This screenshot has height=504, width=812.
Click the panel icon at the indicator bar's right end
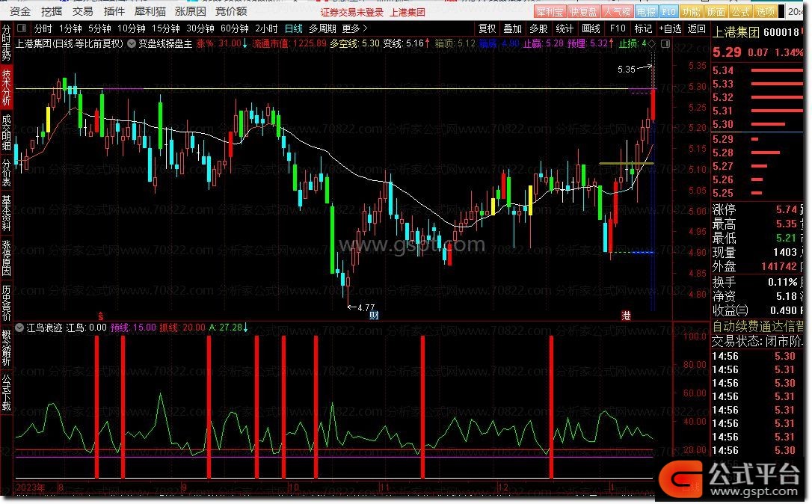coord(665,43)
